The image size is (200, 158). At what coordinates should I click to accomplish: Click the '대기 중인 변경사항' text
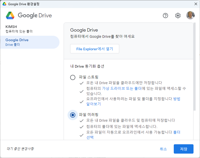click(x=20, y=149)
